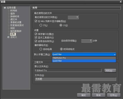Choose QuickTitler from dropdown list
The image size is (123, 99).
(x=84, y=61)
